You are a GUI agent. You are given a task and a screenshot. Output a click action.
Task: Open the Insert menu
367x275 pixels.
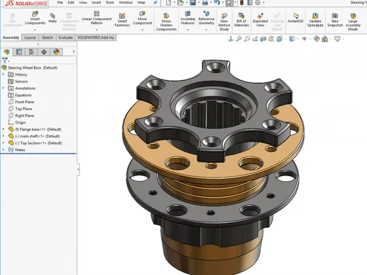(x=96, y=3)
